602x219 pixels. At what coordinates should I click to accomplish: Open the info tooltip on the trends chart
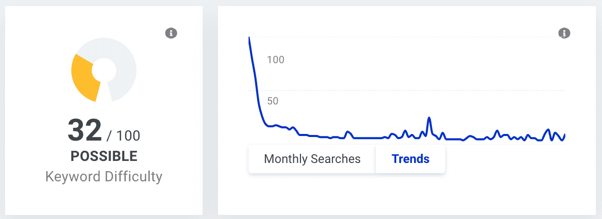pyautogui.click(x=564, y=33)
